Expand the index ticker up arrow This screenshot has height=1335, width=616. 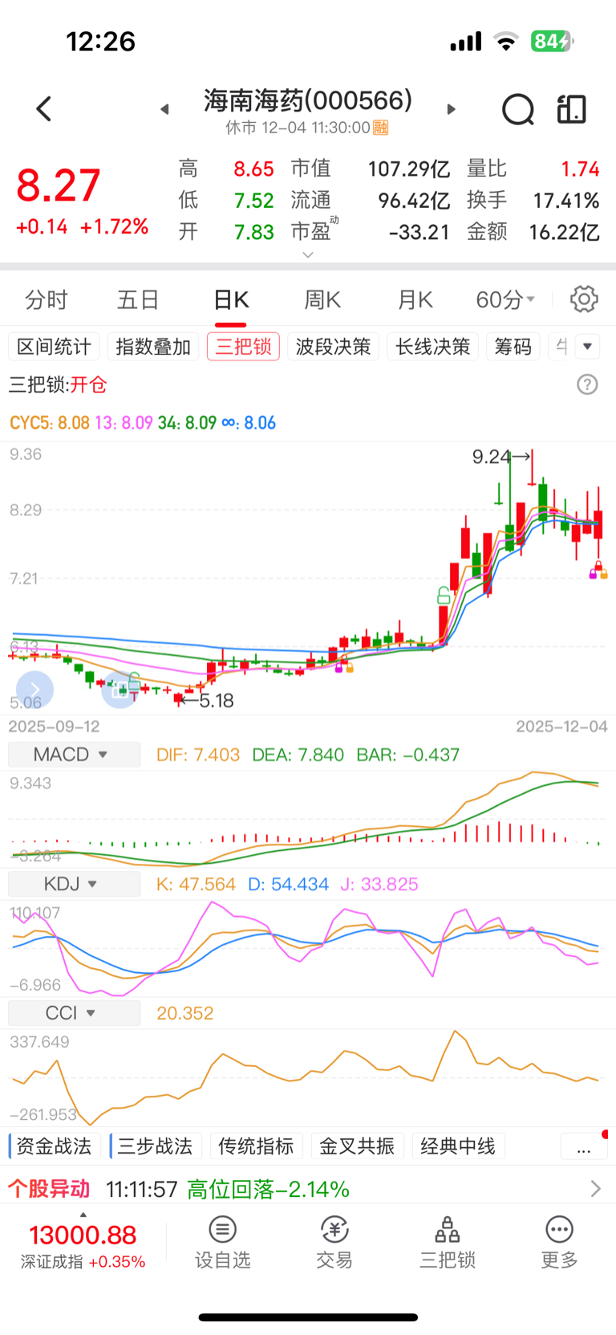pyautogui.click(x=83, y=1215)
